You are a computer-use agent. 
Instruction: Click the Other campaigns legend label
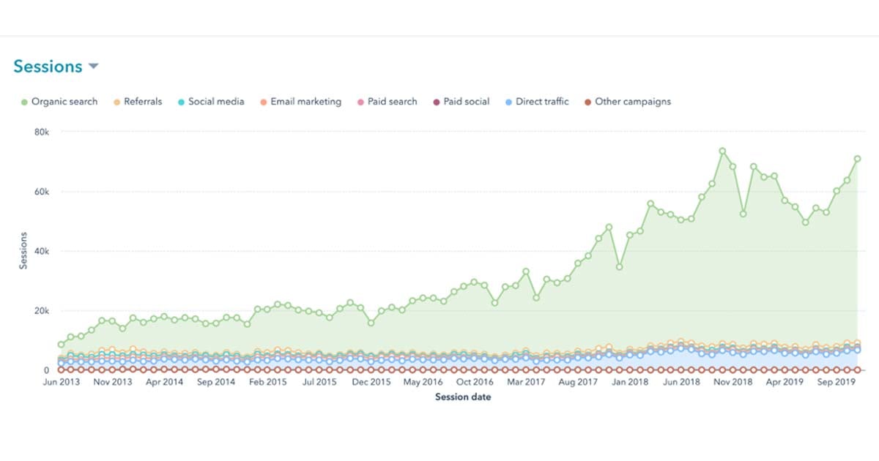coord(634,101)
